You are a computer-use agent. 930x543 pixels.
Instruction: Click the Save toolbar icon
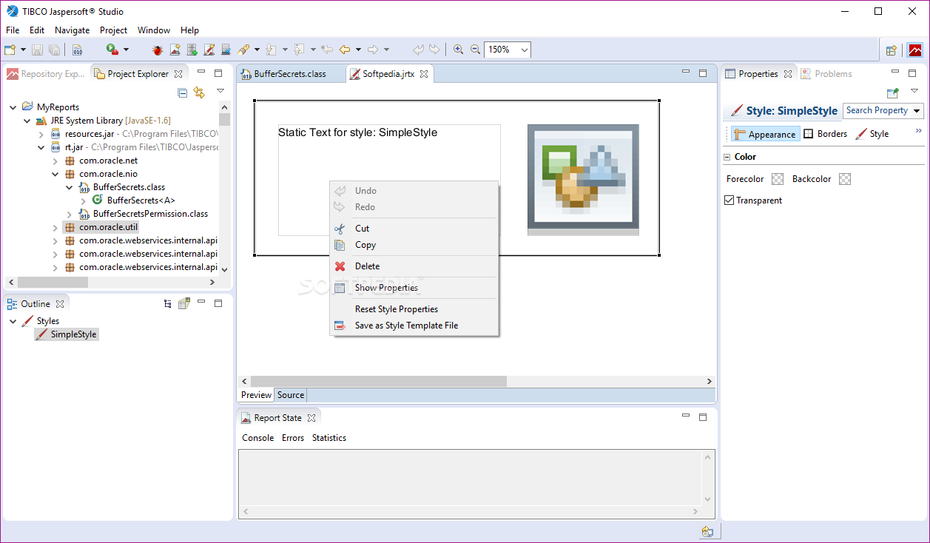(37, 50)
